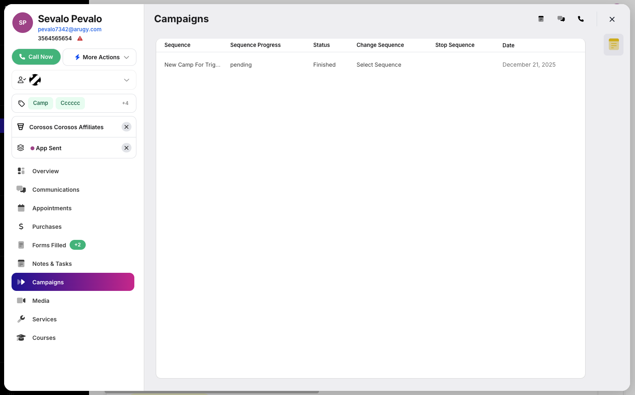Select the Campaigns sidebar item
The image size is (635, 395).
point(73,282)
